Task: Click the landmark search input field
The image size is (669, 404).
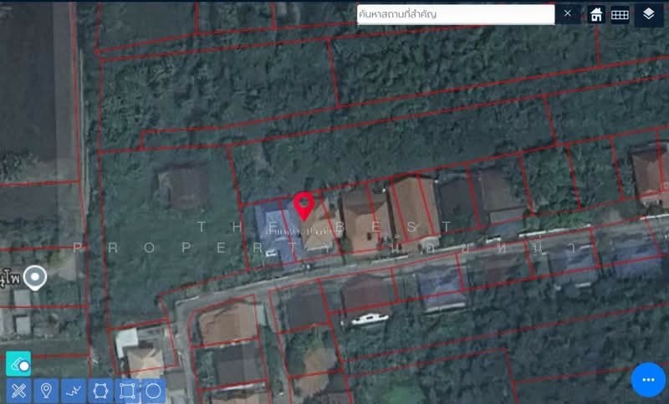Action: pyautogui.click(x=455, y=14)
